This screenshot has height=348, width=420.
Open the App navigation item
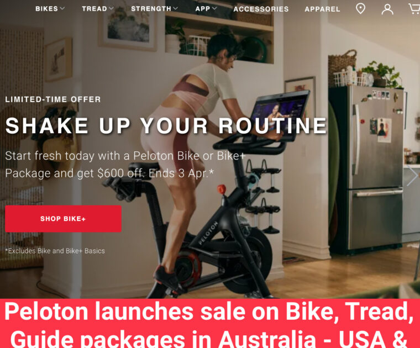click(203, 9)
